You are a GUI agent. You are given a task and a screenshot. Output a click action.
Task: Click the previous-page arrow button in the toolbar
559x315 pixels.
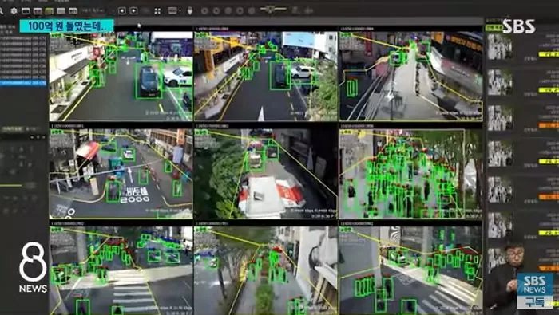coord(122,11)
